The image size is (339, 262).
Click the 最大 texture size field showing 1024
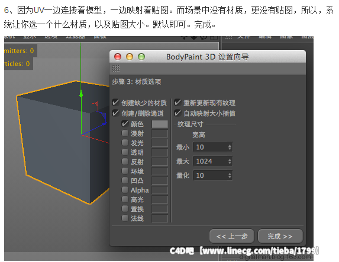click(x=212, y=161)
